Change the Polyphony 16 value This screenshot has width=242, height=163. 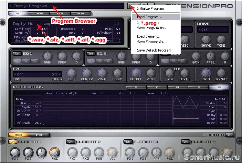point(118,33)
